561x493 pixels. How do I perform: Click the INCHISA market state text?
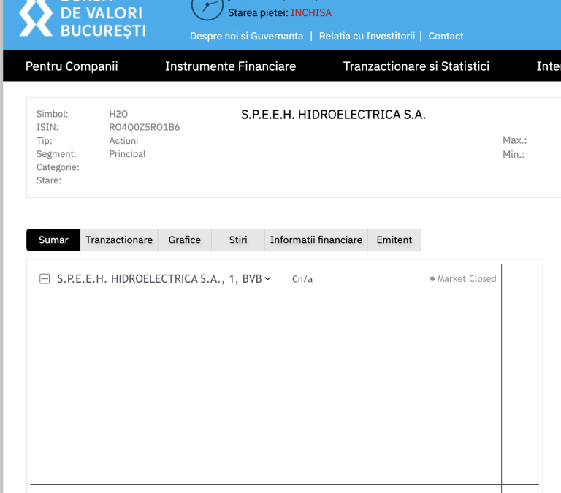(311, 13)
